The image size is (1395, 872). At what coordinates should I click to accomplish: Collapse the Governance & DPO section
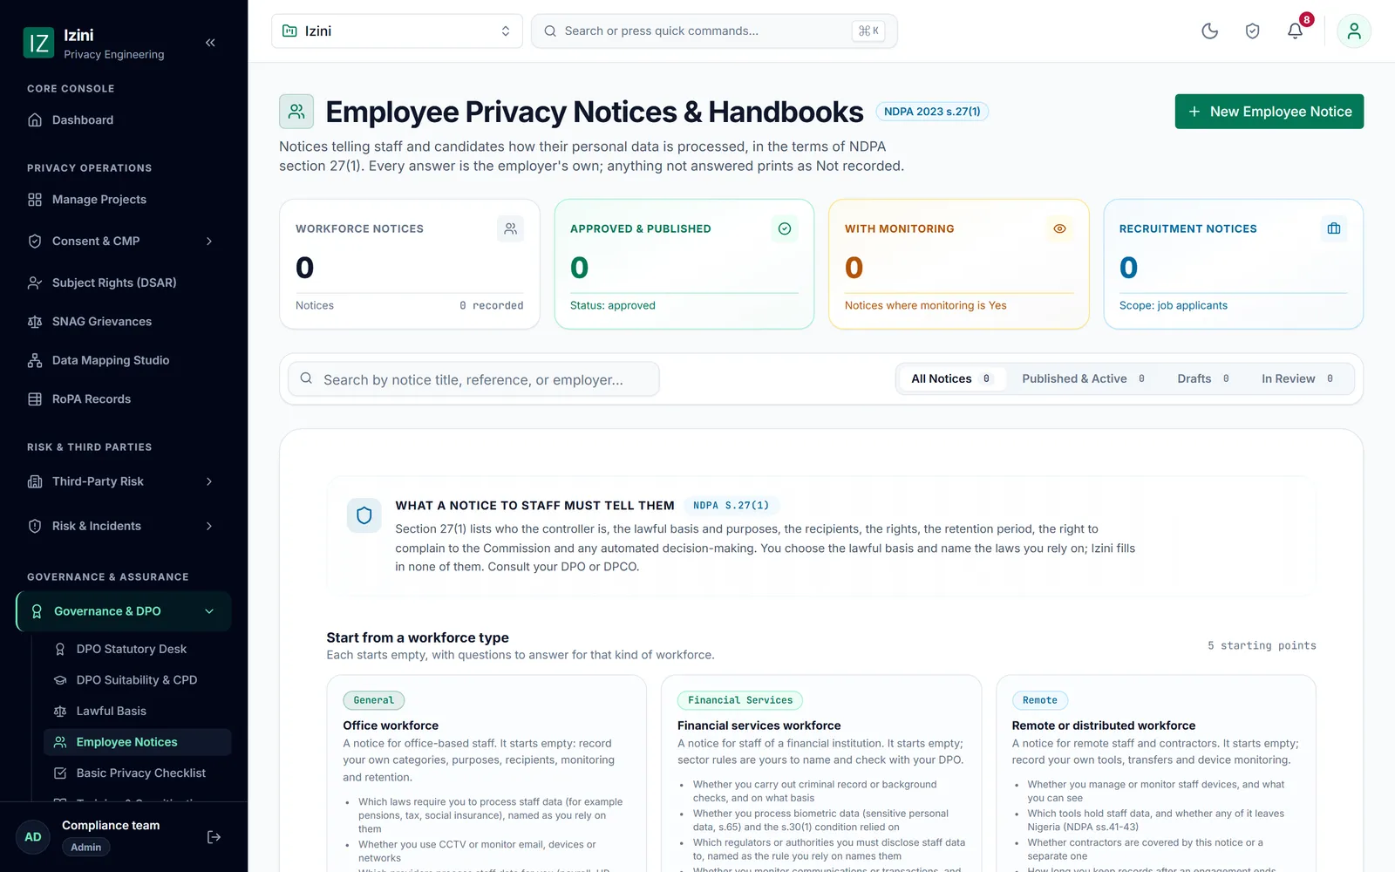pyautogui.click(x=124, y=611)
